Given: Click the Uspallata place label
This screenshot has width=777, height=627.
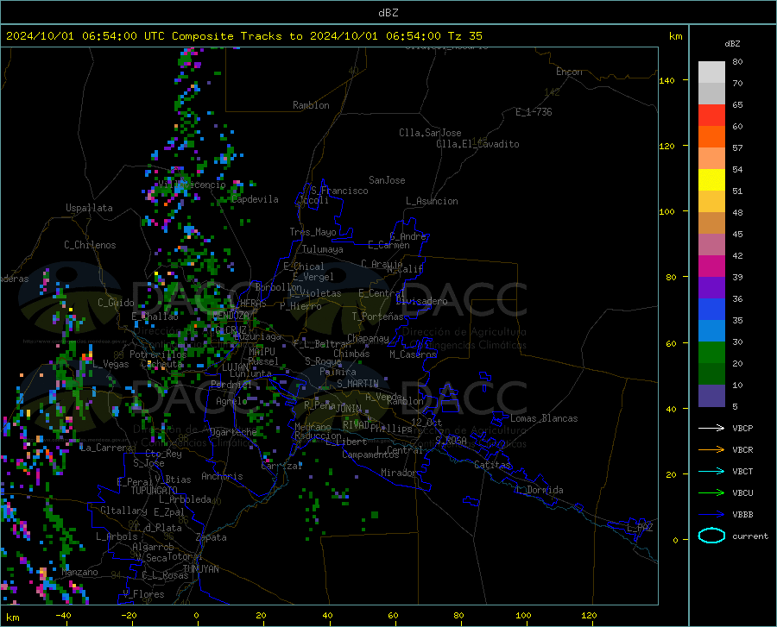Looking at the screenshot, I should pos(89,208).
